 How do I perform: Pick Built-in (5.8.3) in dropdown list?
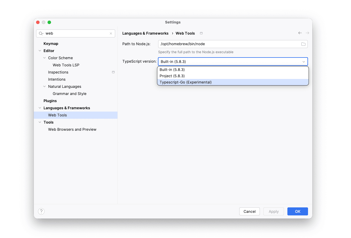(172, 70)
